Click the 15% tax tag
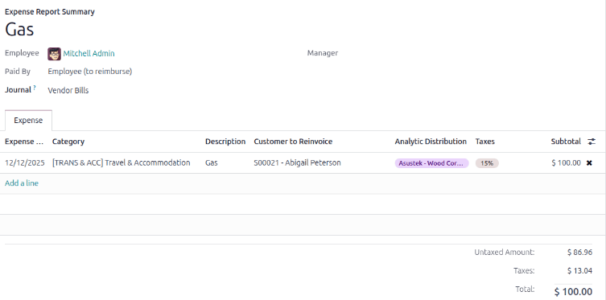606x300 pixels. point(487,163)
